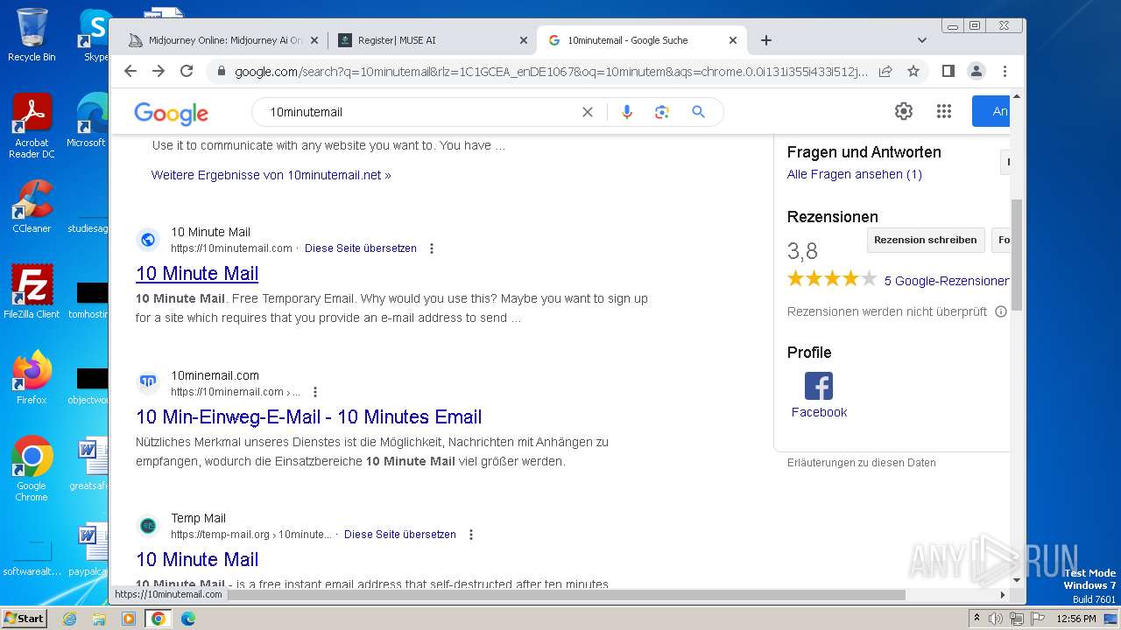Click Rezension schreiben button
The height and width of the screenshot is (630, 1121).
click(926, 240)
